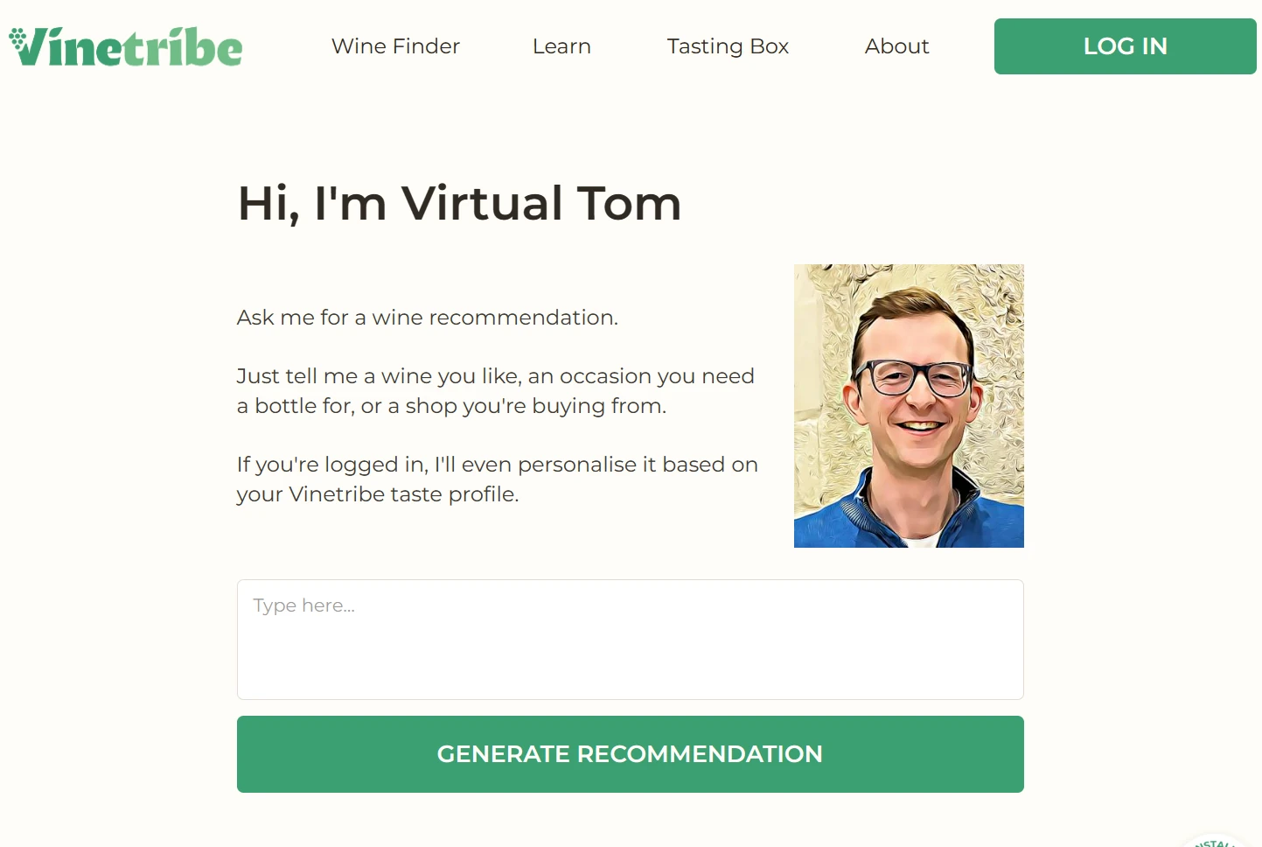Click 'Ask me for a wine recommendation.' text
1262x847 pixels.
point(428,318)
